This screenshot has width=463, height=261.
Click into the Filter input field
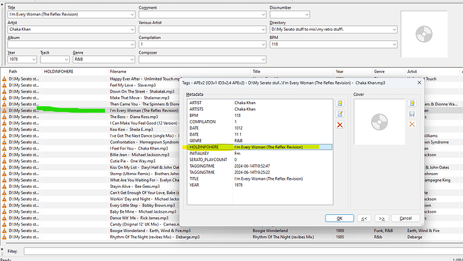(x=242, y=251)
